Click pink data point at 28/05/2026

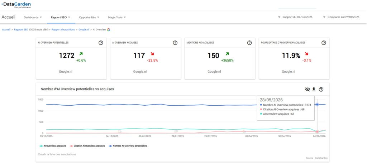point(317,132)
